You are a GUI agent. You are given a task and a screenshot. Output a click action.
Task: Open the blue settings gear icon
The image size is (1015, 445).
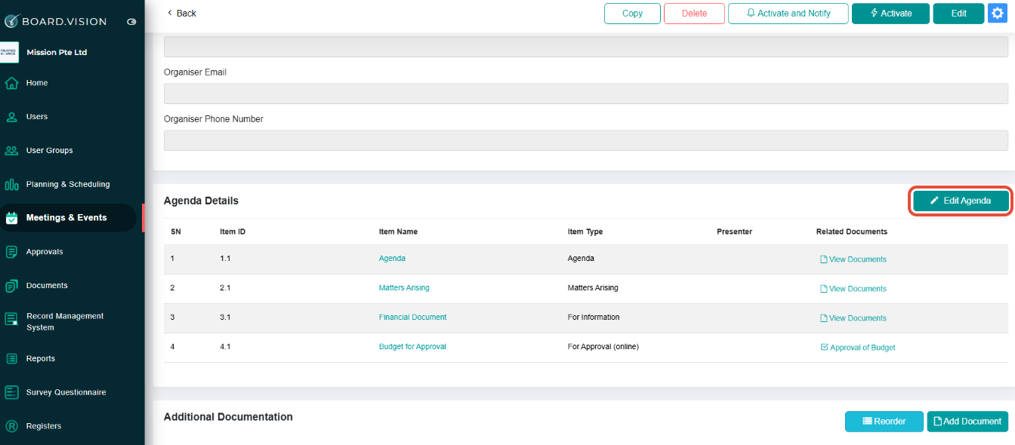[x=998, y=14]
